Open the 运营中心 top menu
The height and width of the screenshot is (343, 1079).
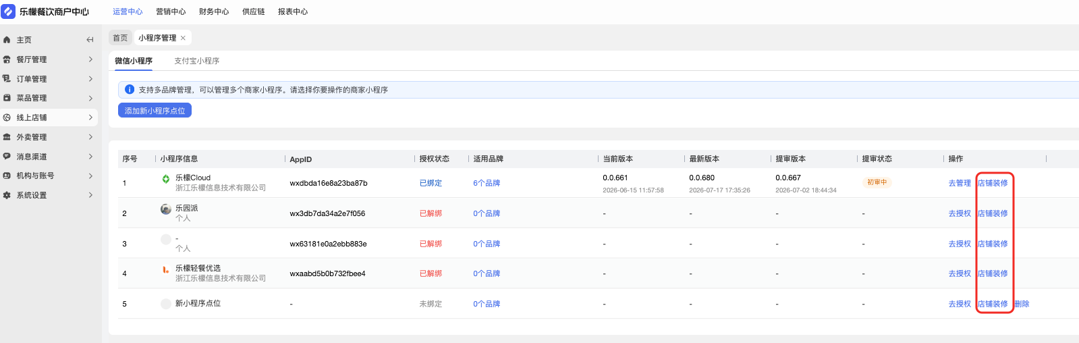[x=128, y=11]
